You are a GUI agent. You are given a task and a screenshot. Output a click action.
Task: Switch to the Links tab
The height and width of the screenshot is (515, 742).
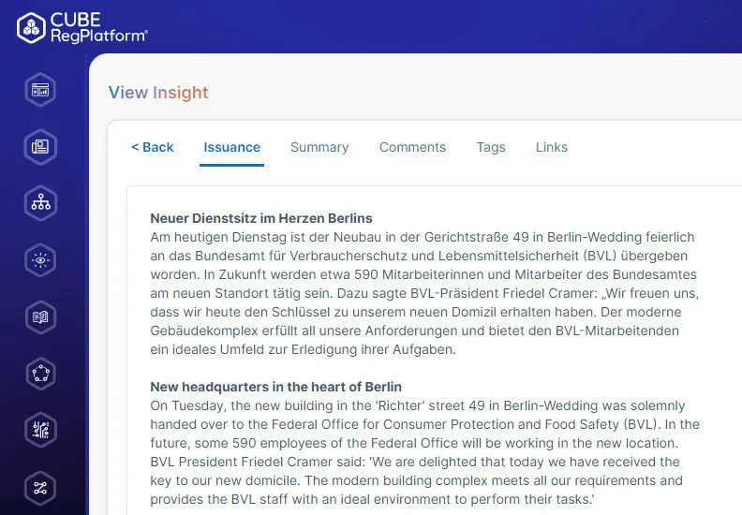tap(551, 147)
